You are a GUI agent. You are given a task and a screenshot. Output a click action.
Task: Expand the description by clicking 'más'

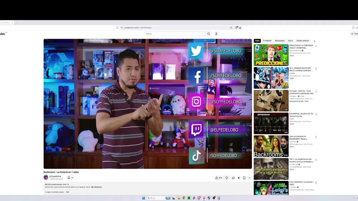coord(67,192)
